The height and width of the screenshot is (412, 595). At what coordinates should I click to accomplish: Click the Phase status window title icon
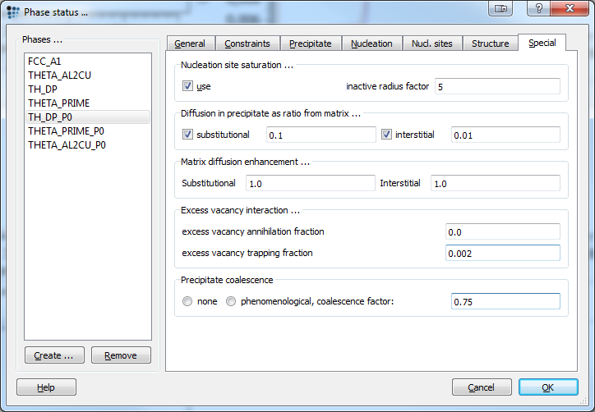pyautogui.click(x=12, y=12)
